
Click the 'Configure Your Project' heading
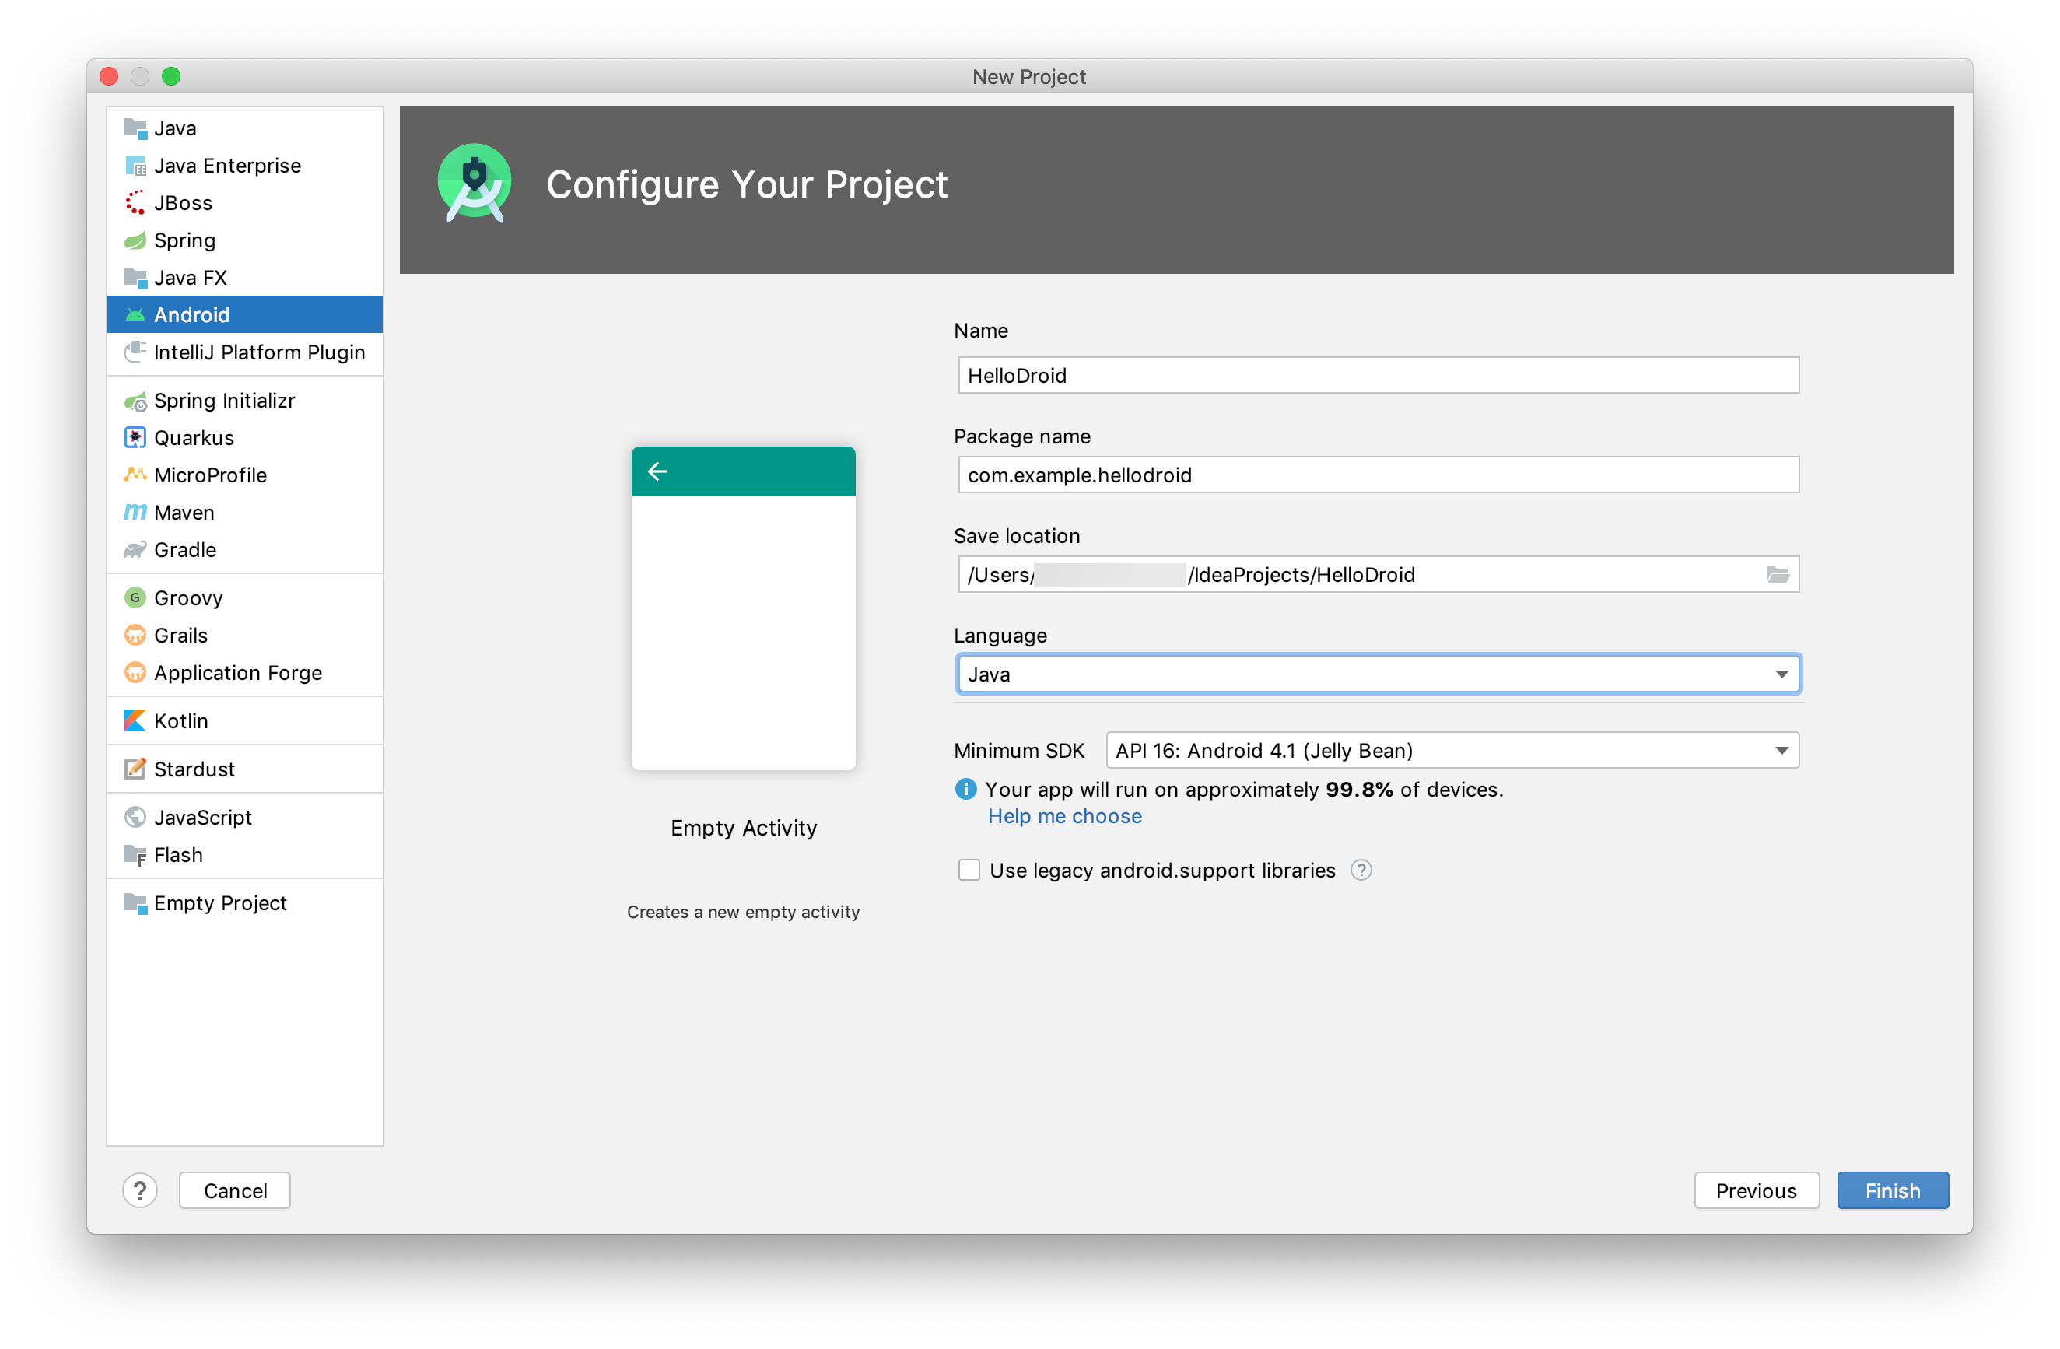(747, 184)
